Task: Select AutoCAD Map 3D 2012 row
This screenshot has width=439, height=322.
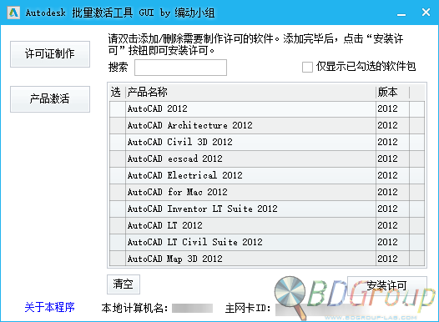Action: tap(267, 259)
